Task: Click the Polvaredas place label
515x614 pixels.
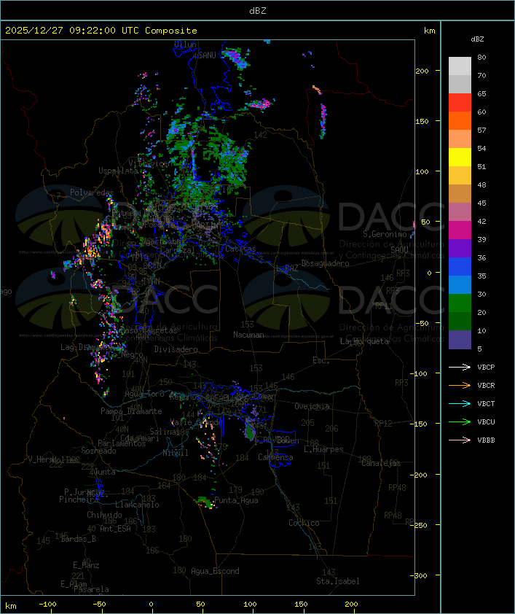Action: (92, 193)
